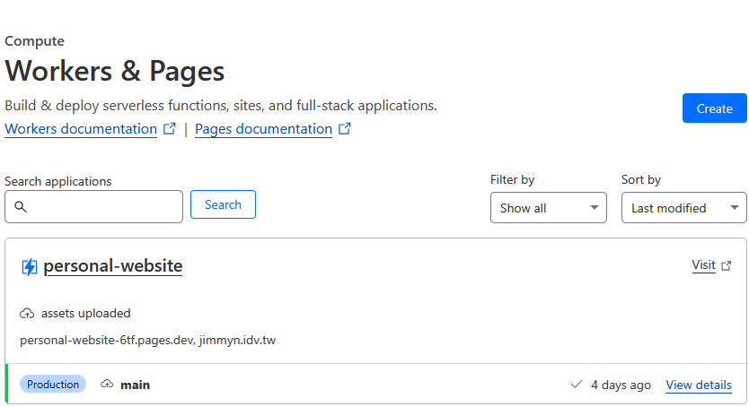This screenshot has width=749, height=407.
Task: Click external-link icon beside Workers documentation
Action: [x=170, y=129]
